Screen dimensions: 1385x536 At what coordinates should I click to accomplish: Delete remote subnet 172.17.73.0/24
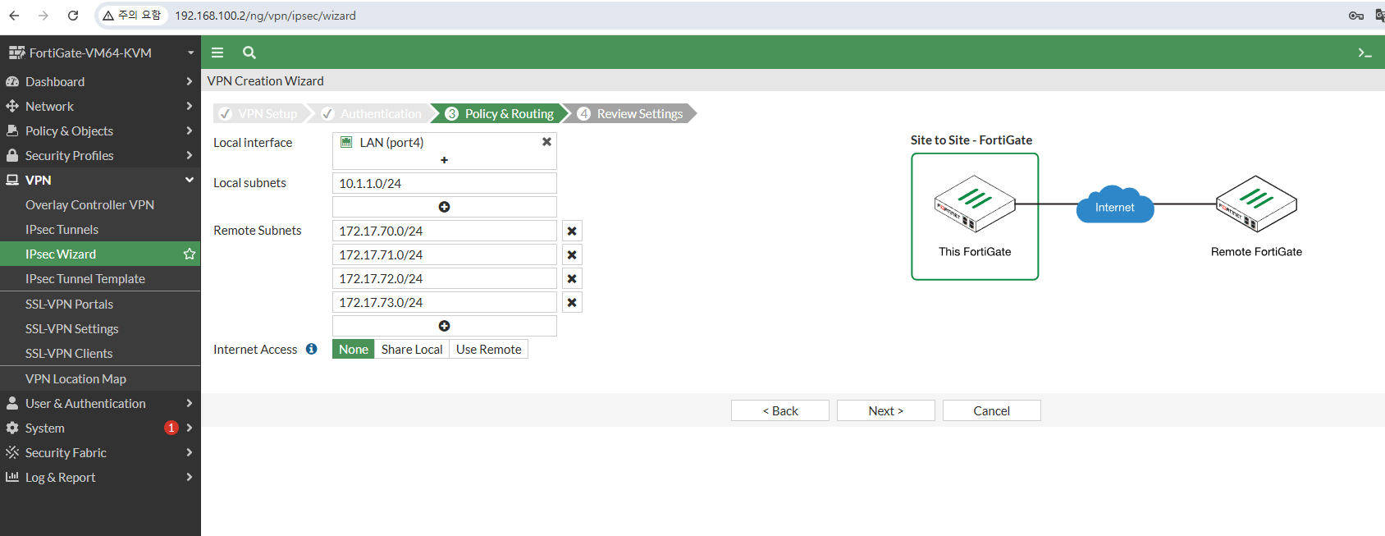[572, 303]
